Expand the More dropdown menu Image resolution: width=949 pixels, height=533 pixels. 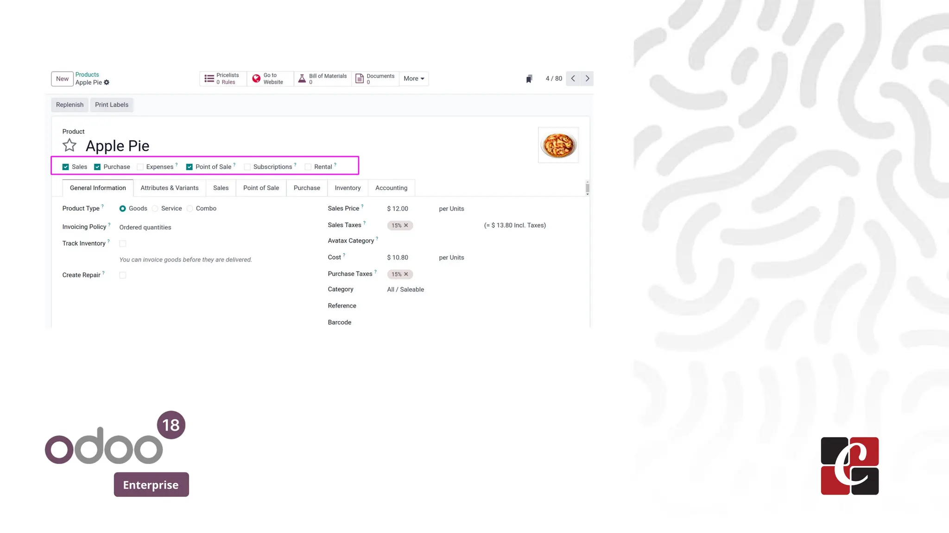click(x=414, y=79)
